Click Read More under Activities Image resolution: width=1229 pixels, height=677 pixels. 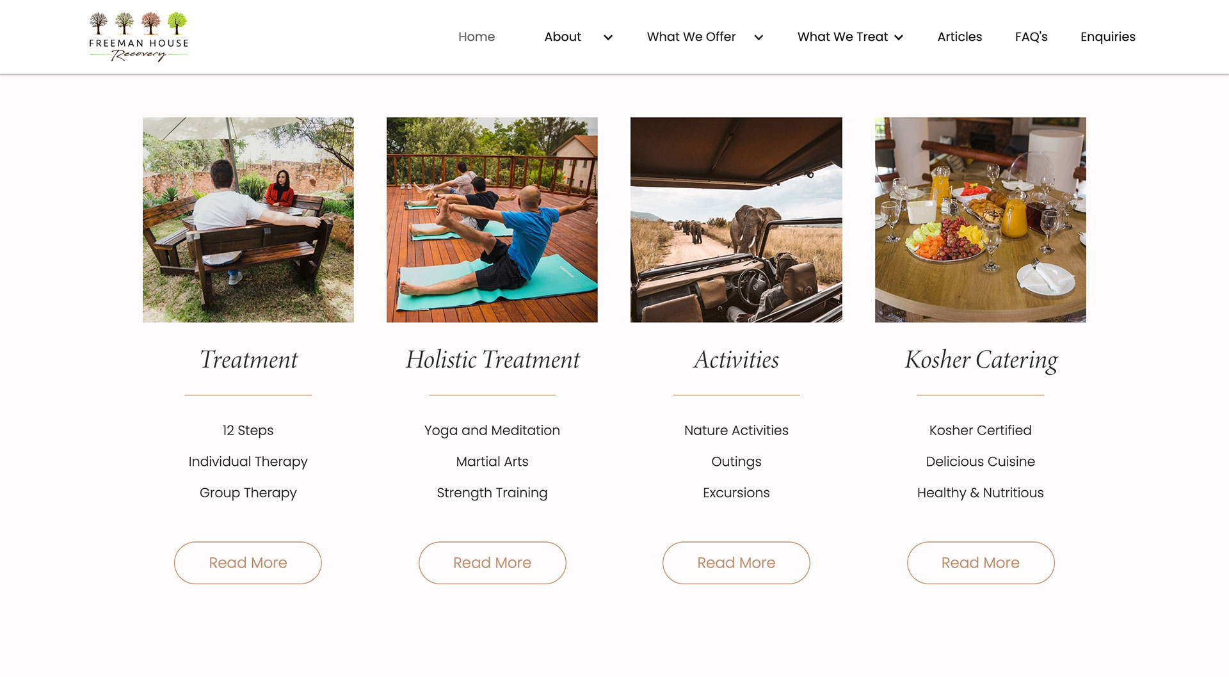pyautogui.click(x=736, y=563)
